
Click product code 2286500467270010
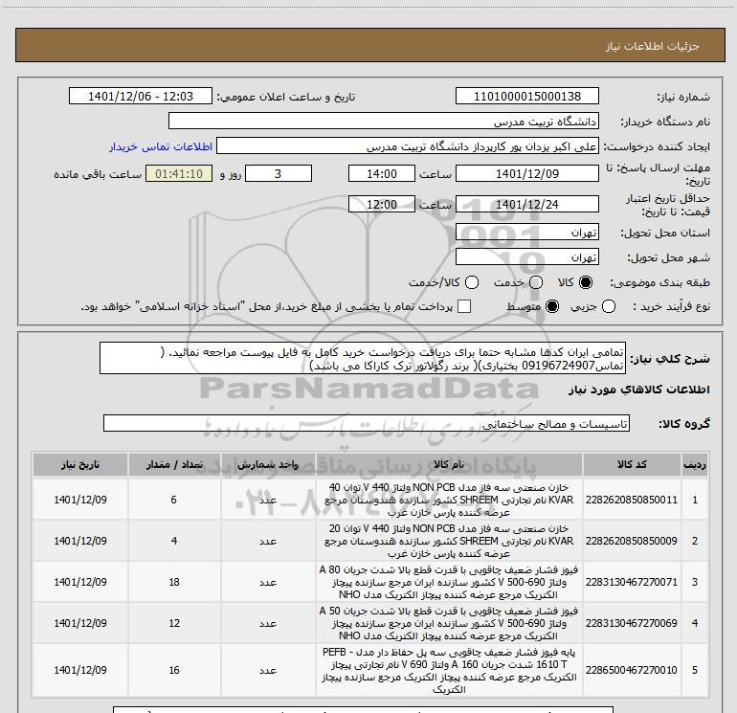pos(632,670)
